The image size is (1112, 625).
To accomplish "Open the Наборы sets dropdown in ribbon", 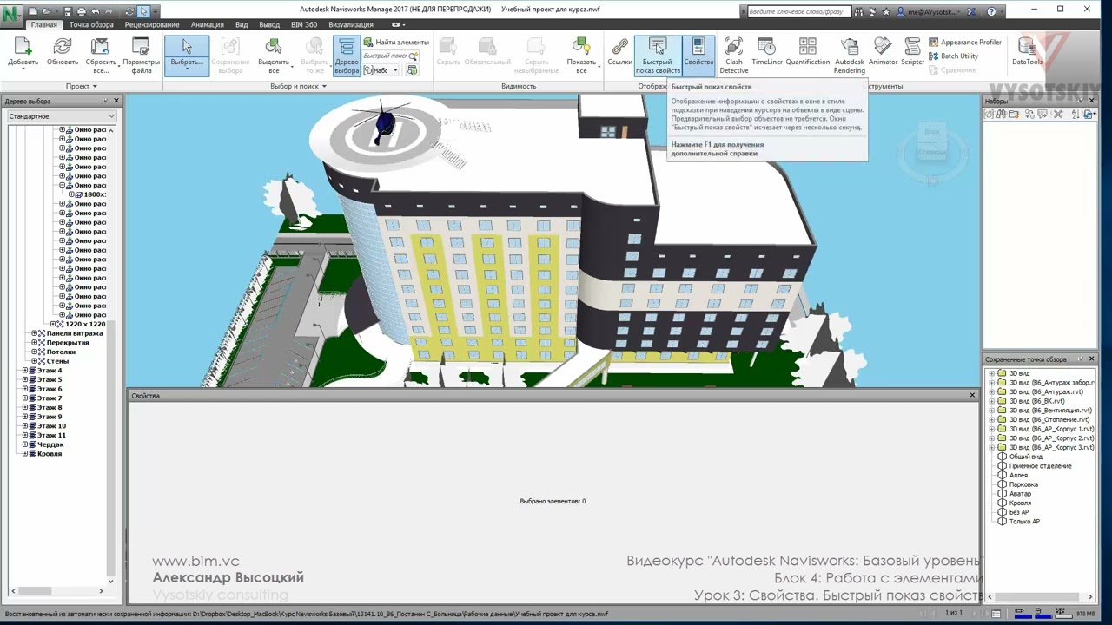I will 381,70.
